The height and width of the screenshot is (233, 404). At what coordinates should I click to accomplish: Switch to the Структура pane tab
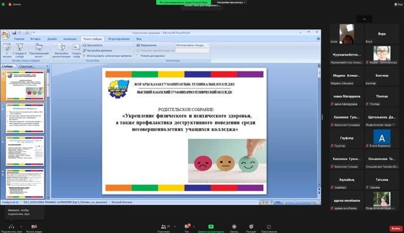pyautogui.click(x=26, y=66)
